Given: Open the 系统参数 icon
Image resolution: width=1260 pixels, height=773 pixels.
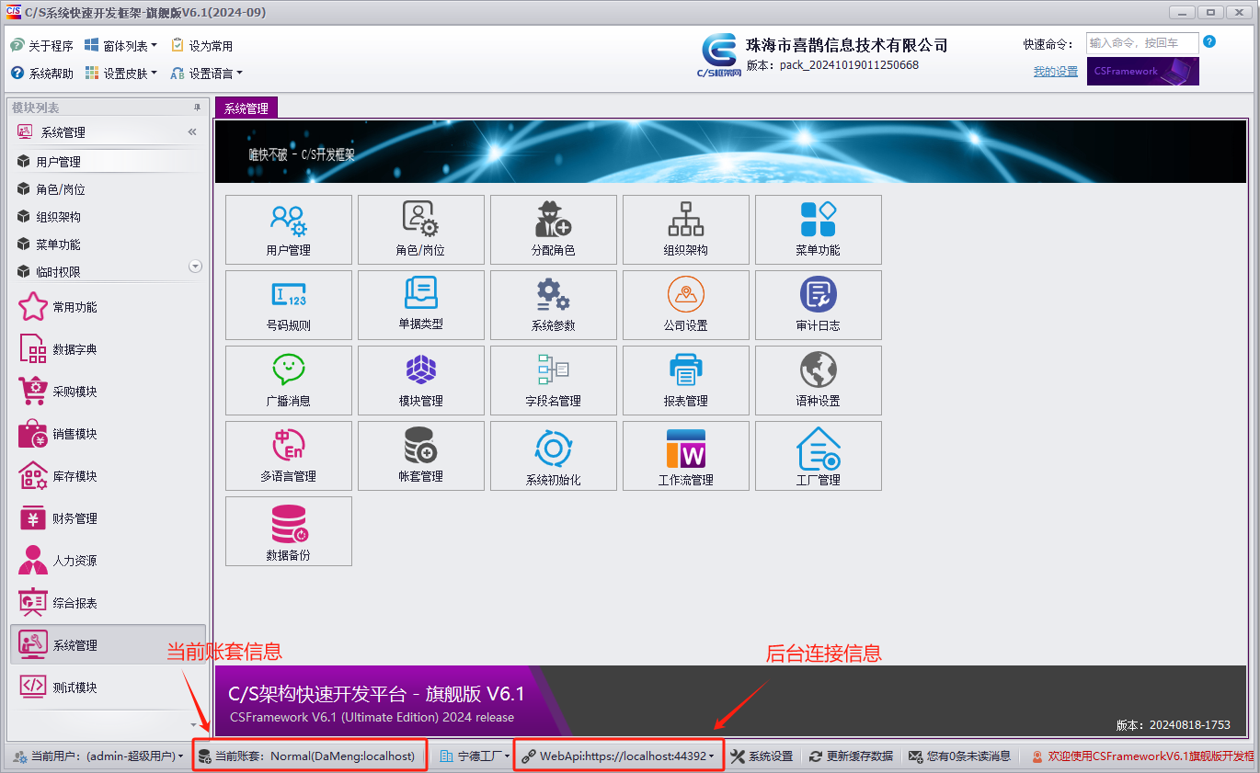Looking at the screenshot, I should coord(553,305).
